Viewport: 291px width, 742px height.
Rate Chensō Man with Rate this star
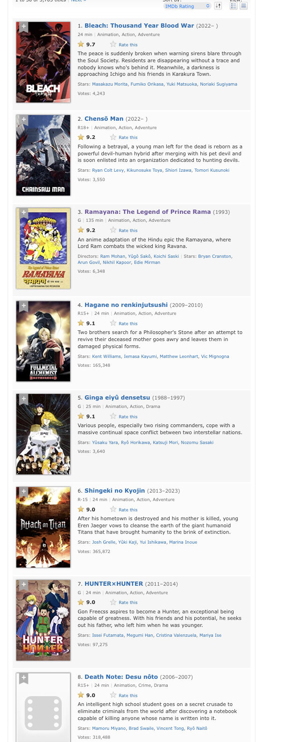[x=124, y=137]
